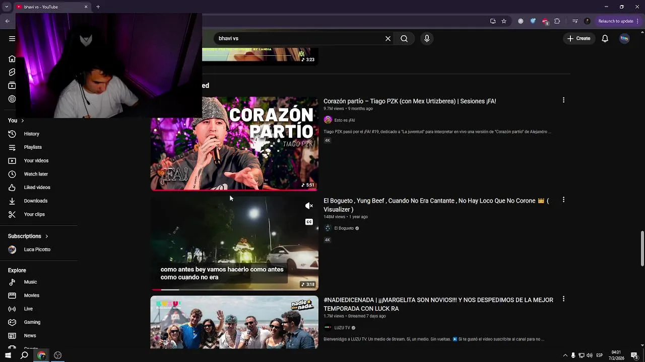
Task: Open the Corazón partío video thumbnail
Action: (234, 144)
